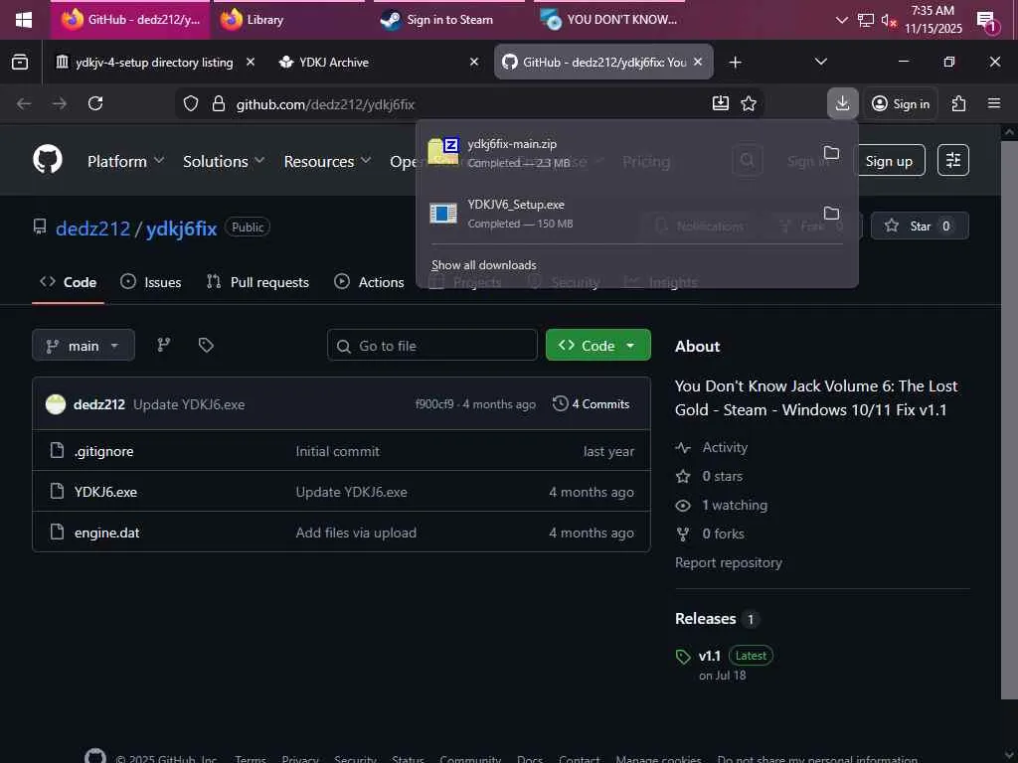The image size is (1018, 763).
Task: Open the Sign in to Steam taskbar window
Action: click(x=450, y=20)
